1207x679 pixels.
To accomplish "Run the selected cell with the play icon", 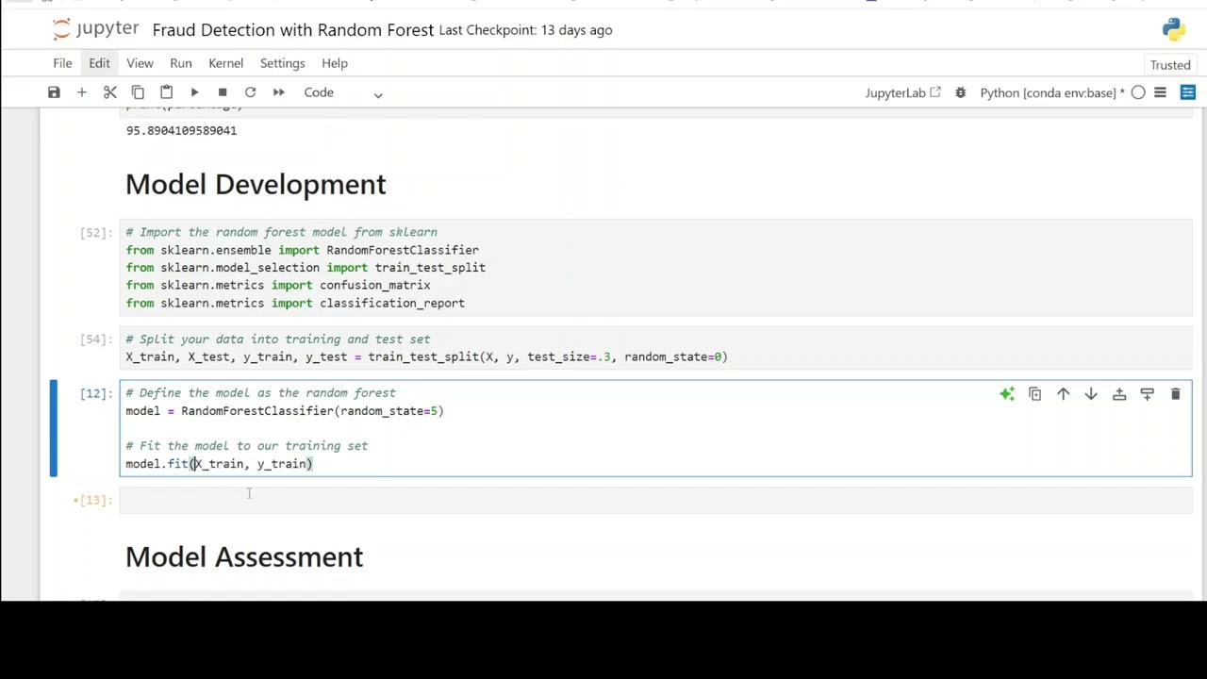I will (194, 92).
